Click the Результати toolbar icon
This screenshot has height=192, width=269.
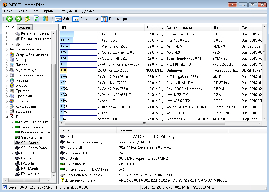(76, 19)
